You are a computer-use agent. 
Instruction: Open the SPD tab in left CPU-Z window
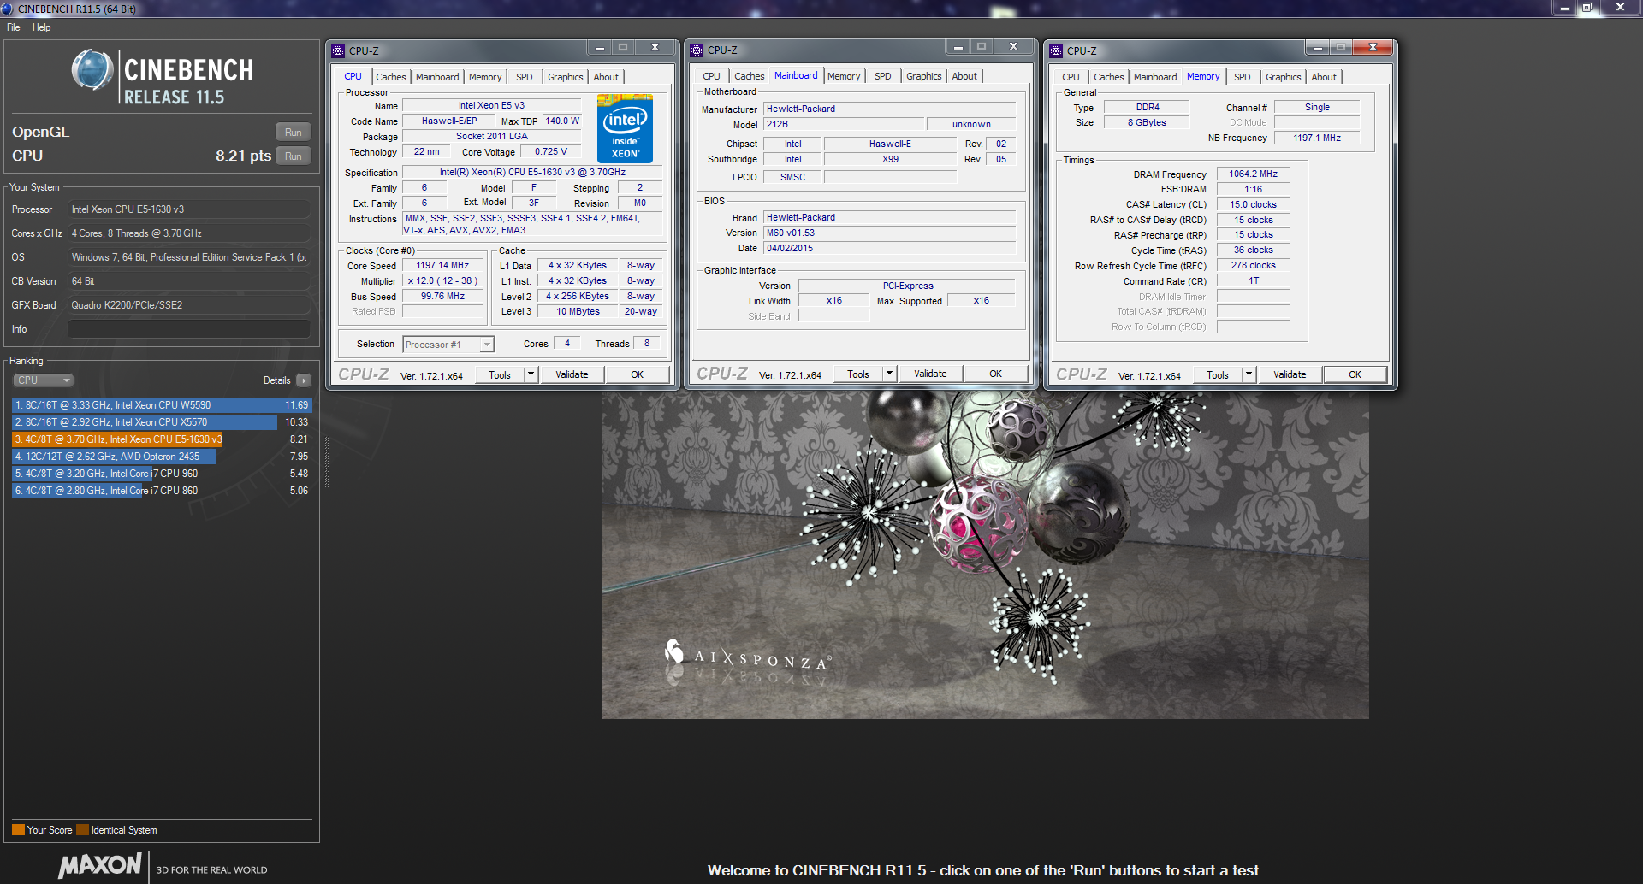point(525,77)
